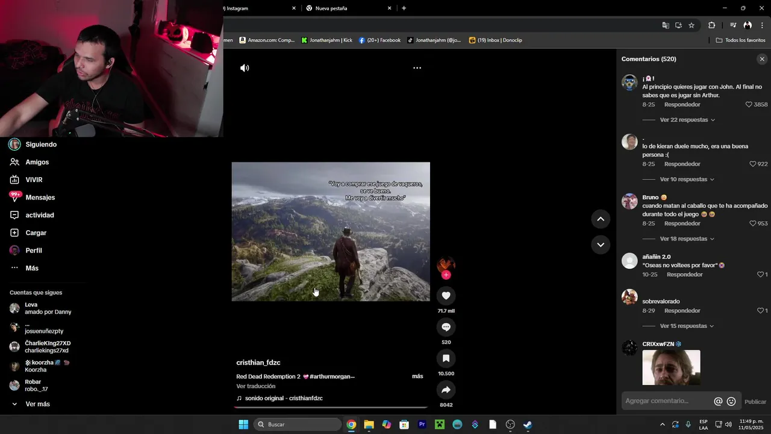Open koorzha followed account

(41, 366)
